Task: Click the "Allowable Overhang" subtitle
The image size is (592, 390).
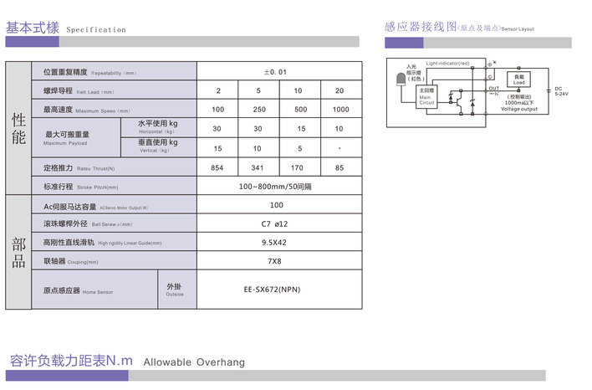Action: [x=194, y=362]
